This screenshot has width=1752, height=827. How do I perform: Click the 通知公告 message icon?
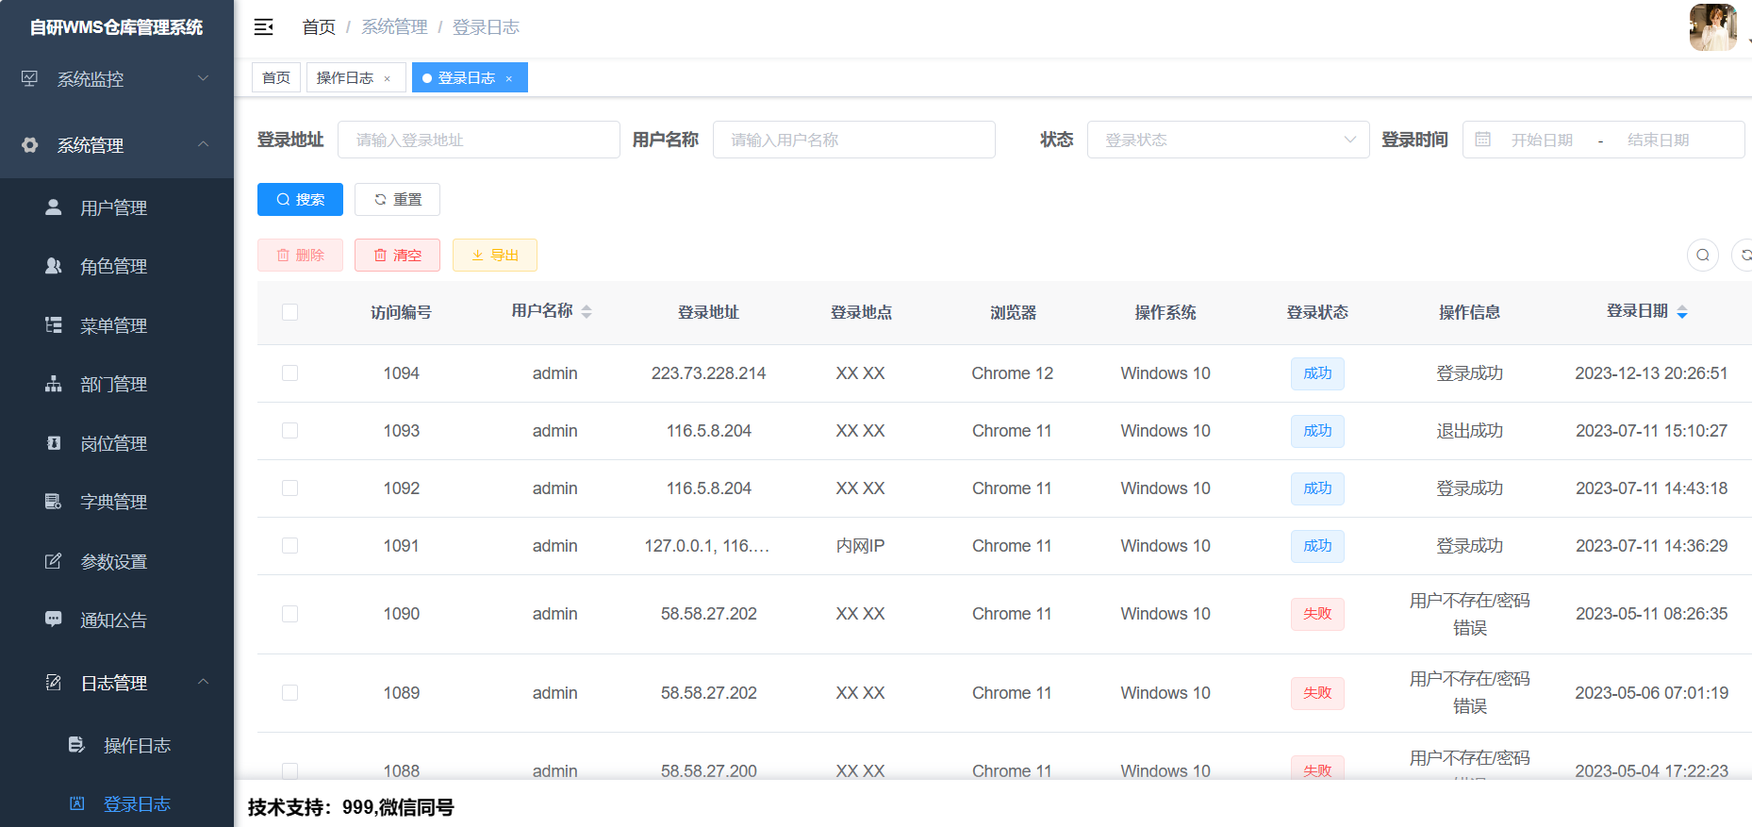[x=54, y=619]
